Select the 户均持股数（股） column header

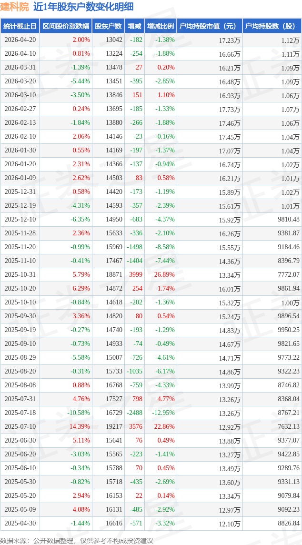click(272, 26)
